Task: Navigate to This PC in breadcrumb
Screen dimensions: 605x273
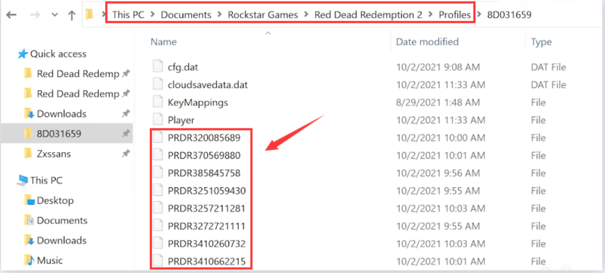Action: click(x=128, y=15)
